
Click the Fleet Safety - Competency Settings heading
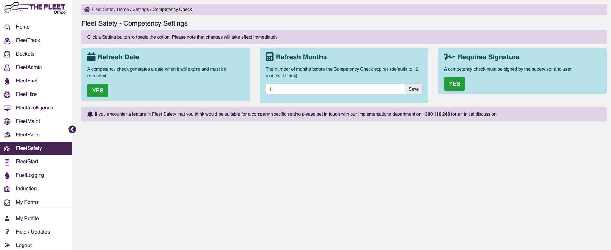[x=134, y=23]
